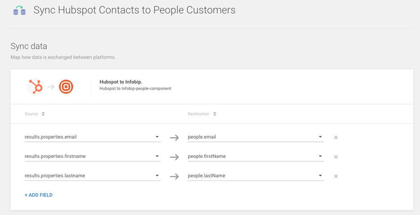This screenshot has height=215, width=420.
Task: Open the people.email destination dropdown
Action: tap(320, 137)
